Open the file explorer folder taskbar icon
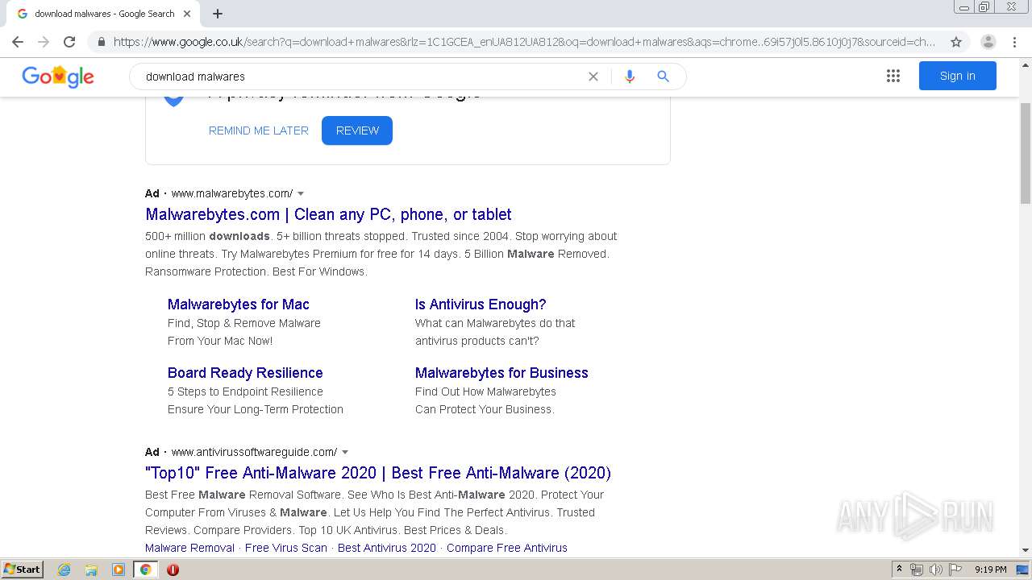This screenshot has height=580, width=1032. (x=91, y=570)
